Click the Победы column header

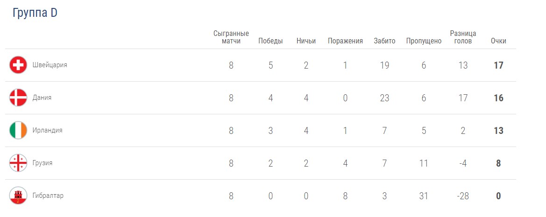pyautogui.click(x=270, y=41)
